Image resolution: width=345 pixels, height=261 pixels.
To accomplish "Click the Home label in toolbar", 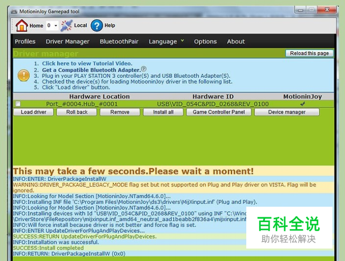I will [x=36, y=26].
